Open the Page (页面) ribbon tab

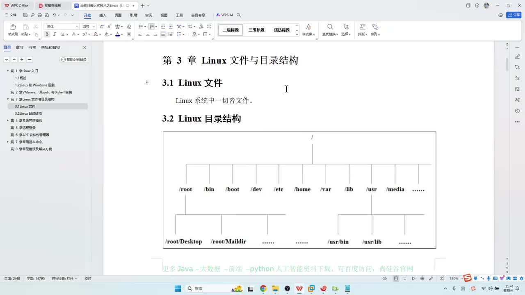[x=118, y=15]
